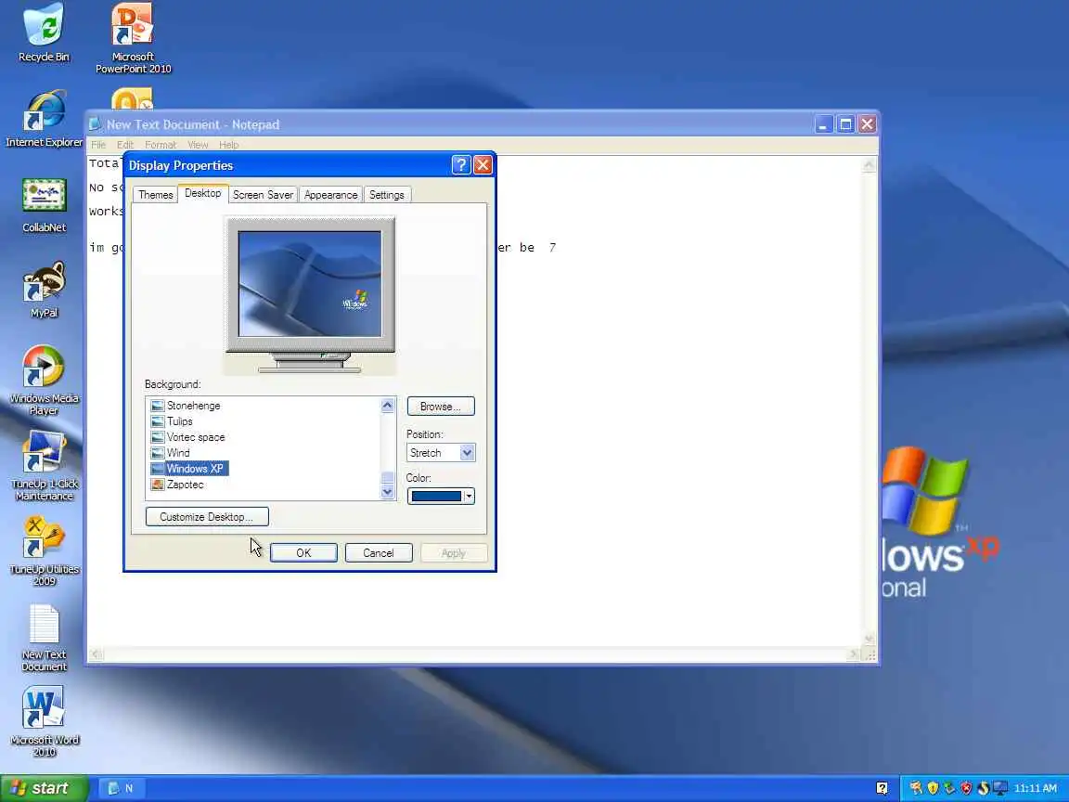1069x802 pixels.
Task: Open the Notepad File menu
Action: pos(99,145)
